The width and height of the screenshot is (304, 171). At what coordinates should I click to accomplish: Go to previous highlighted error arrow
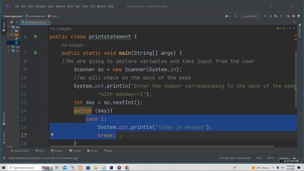tap(290, 28)
